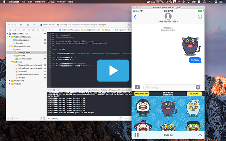Toggle the standard editor button in toolbar
The image size is (226, 141).
[129, 25]
